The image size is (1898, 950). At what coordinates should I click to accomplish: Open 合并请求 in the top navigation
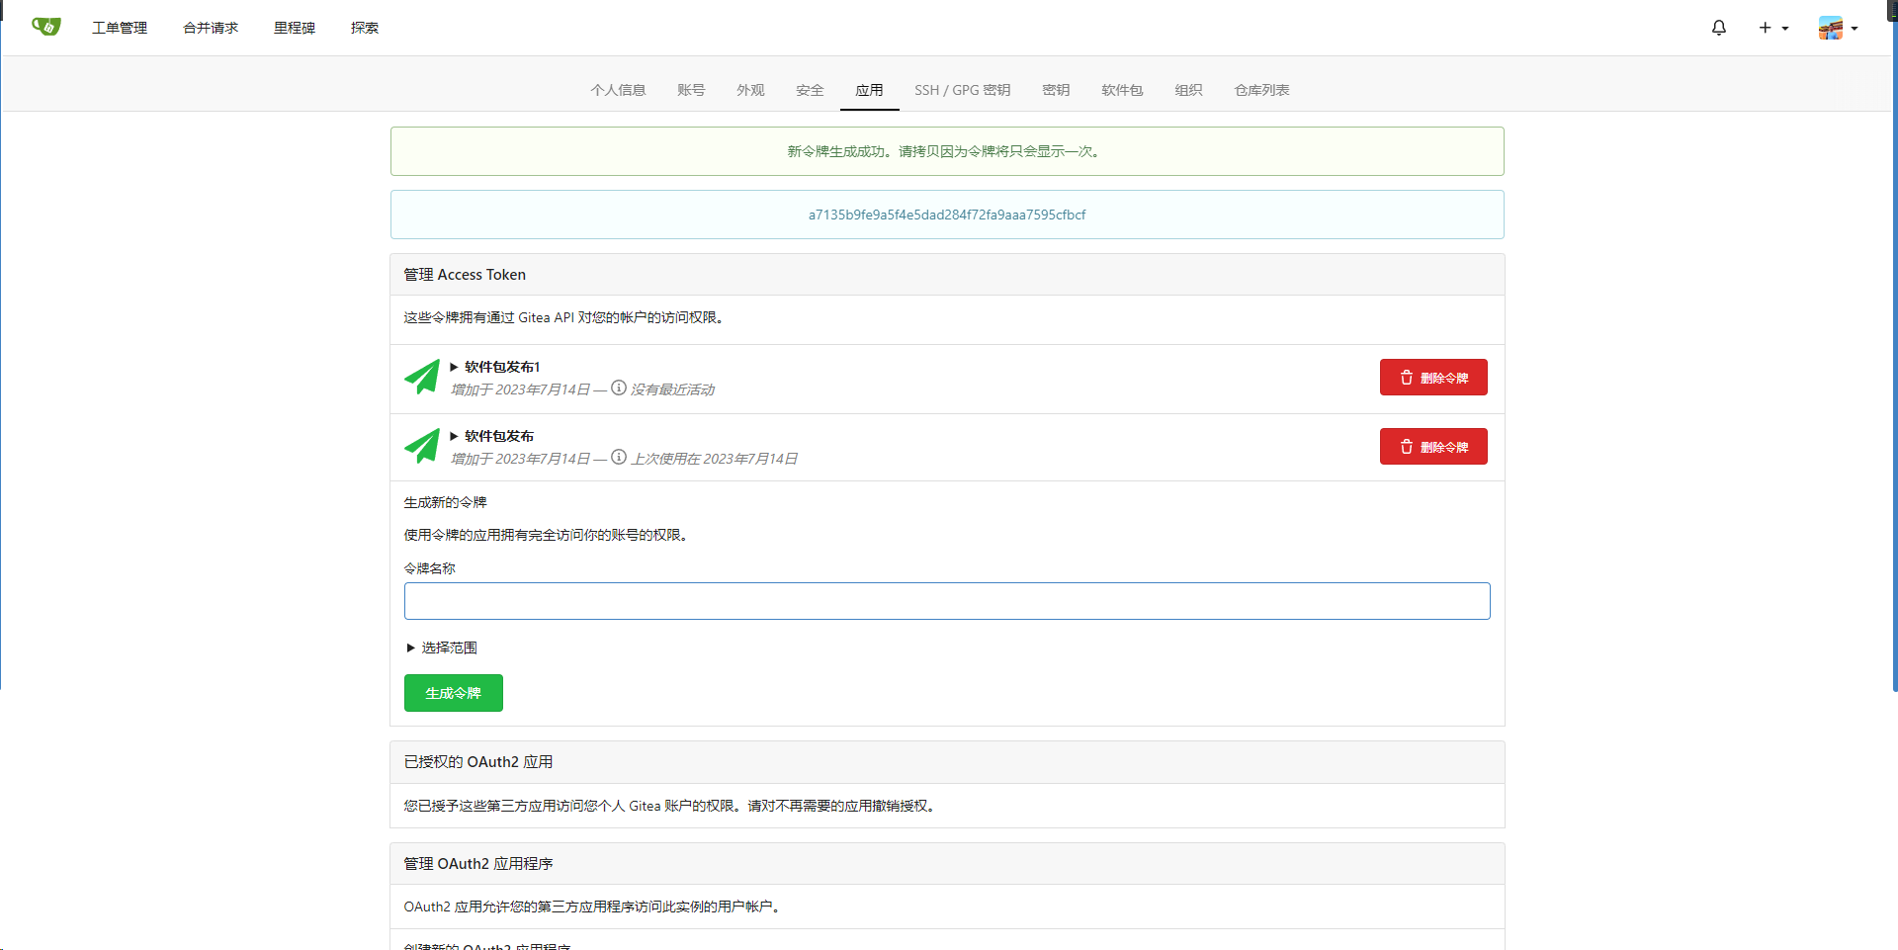tap(211, 28)
